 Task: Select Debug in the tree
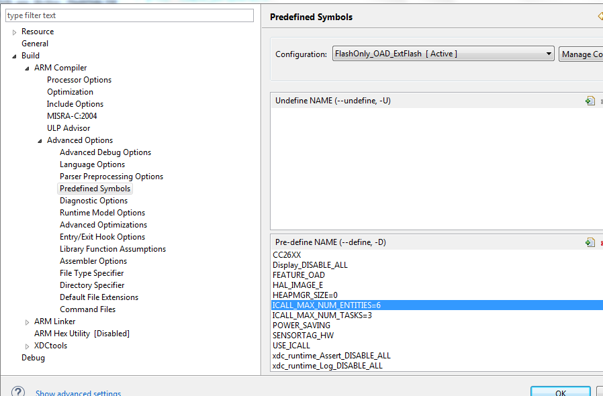pyautogui.click(x=33, y=358)
